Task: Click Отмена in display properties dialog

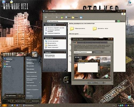Action: pos(100,83)
